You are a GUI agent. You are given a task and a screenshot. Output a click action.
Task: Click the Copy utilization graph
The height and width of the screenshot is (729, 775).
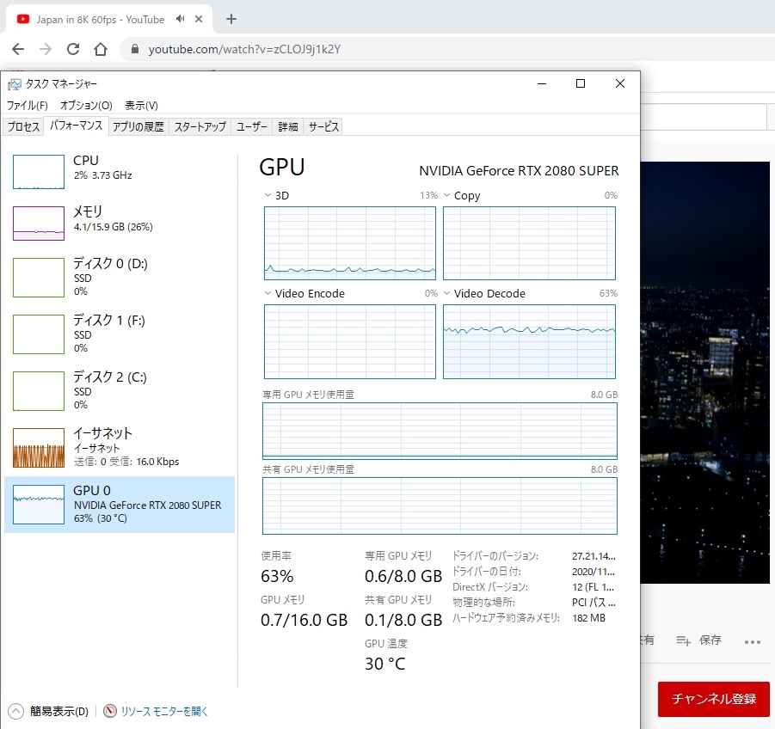point(529,243)
